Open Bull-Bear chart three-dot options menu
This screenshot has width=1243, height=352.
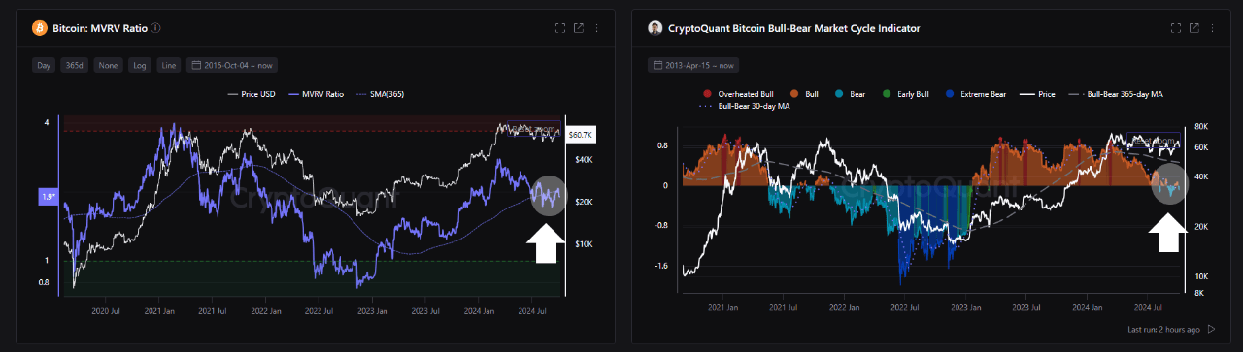pos(1214,28)
